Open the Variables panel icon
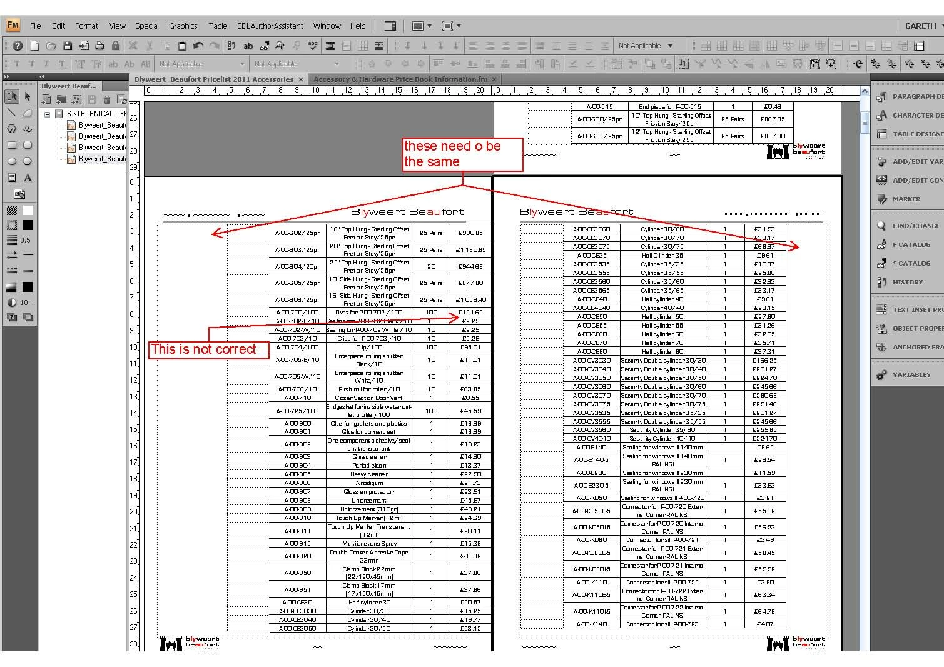 [882, 374]
